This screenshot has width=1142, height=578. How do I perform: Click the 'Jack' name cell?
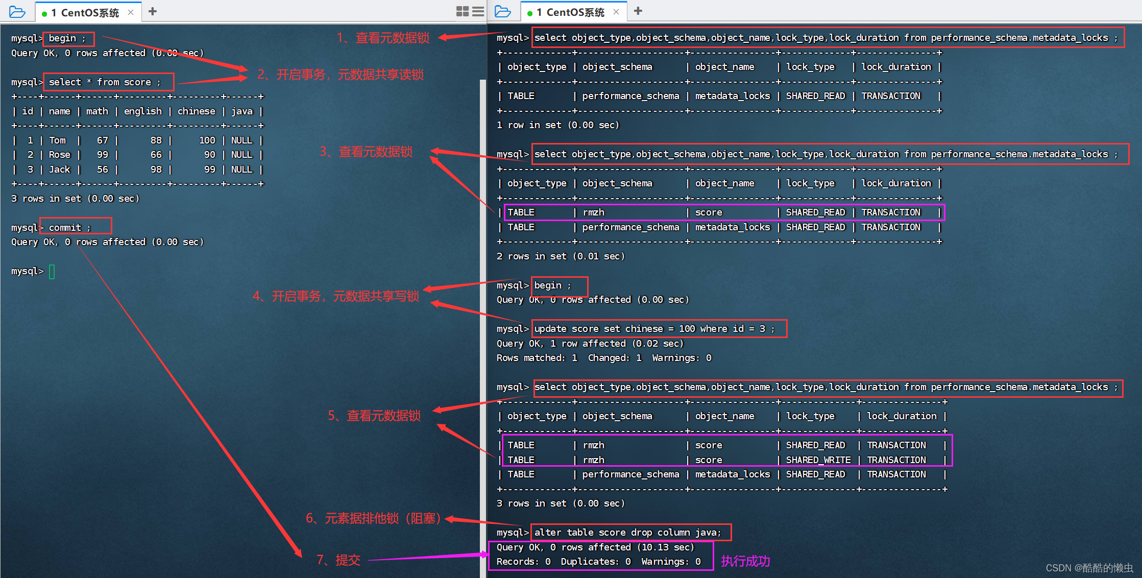[59, 170]
